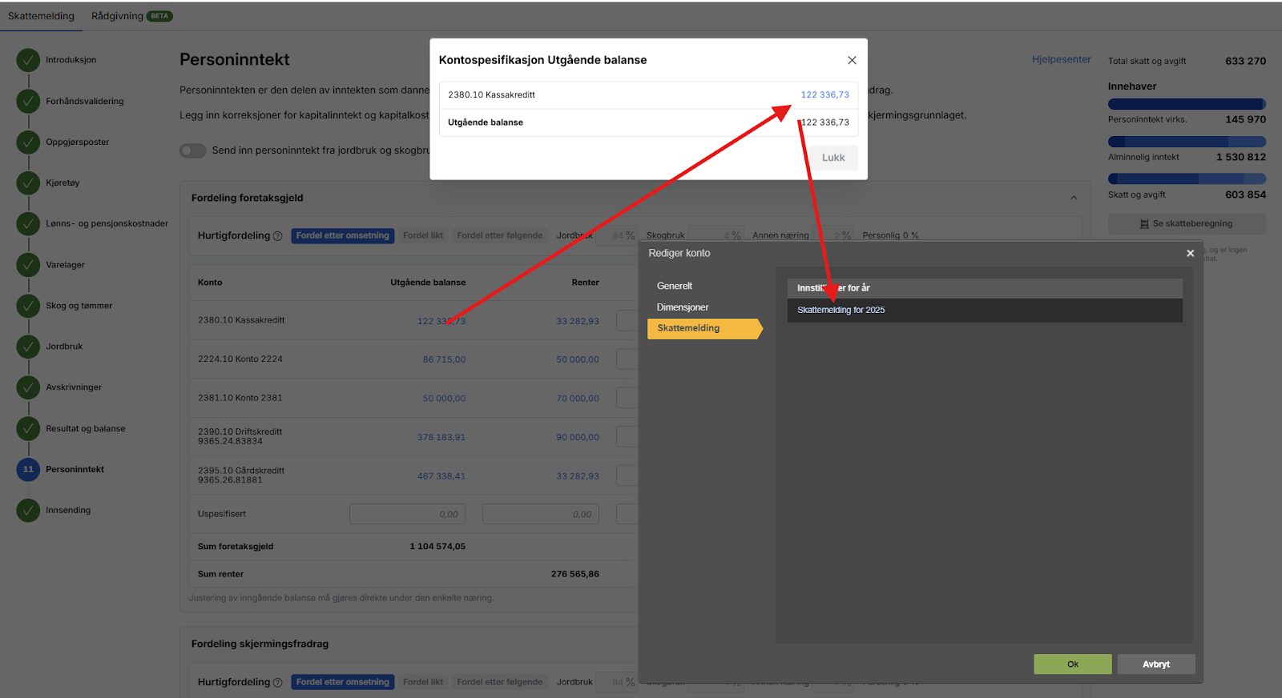
Task: Click Konto 2224 renter 50 000,00
Action: point(578,360)
